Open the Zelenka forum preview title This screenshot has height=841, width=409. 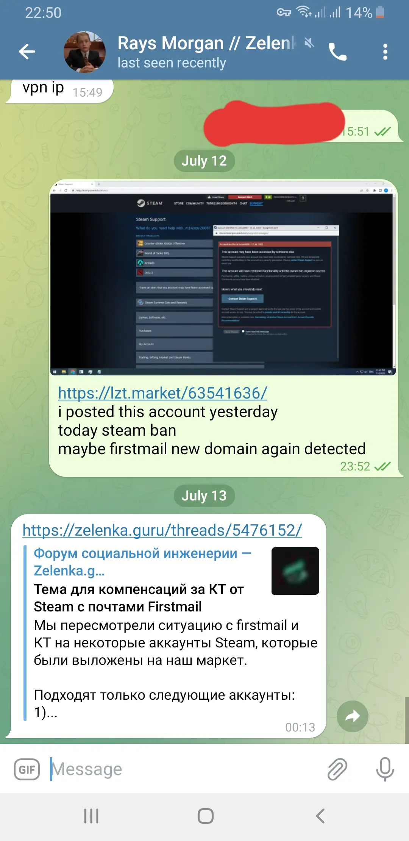point(142,562)
